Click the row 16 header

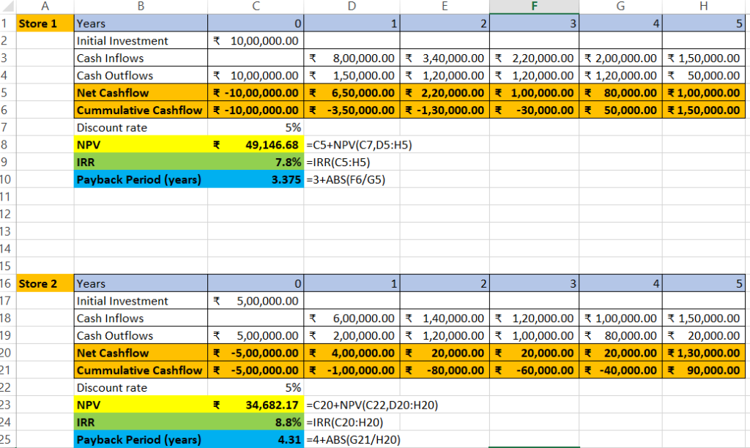coord(7,283)
